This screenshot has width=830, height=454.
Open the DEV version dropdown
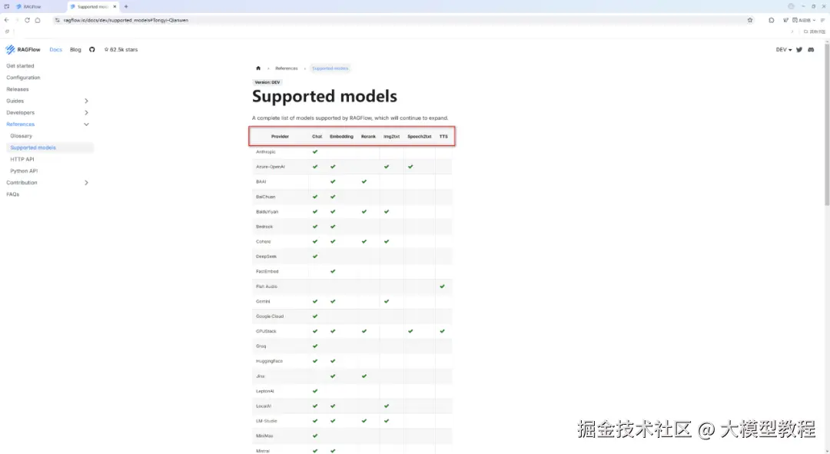click(784, 50)
